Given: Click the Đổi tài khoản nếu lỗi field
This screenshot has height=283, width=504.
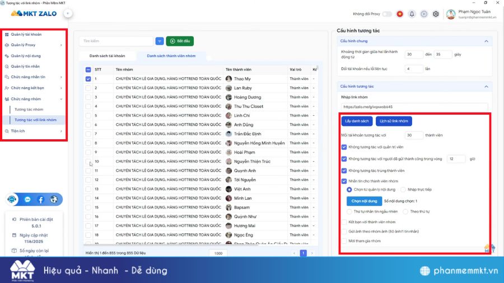Looking at the screenshot, I should click(414, 69).
